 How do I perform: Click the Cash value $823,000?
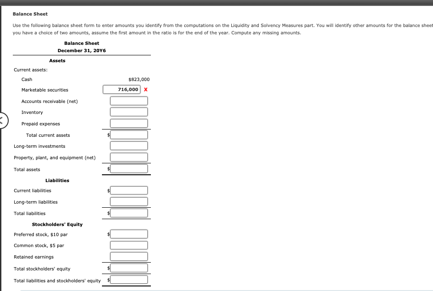pos(139,79)
